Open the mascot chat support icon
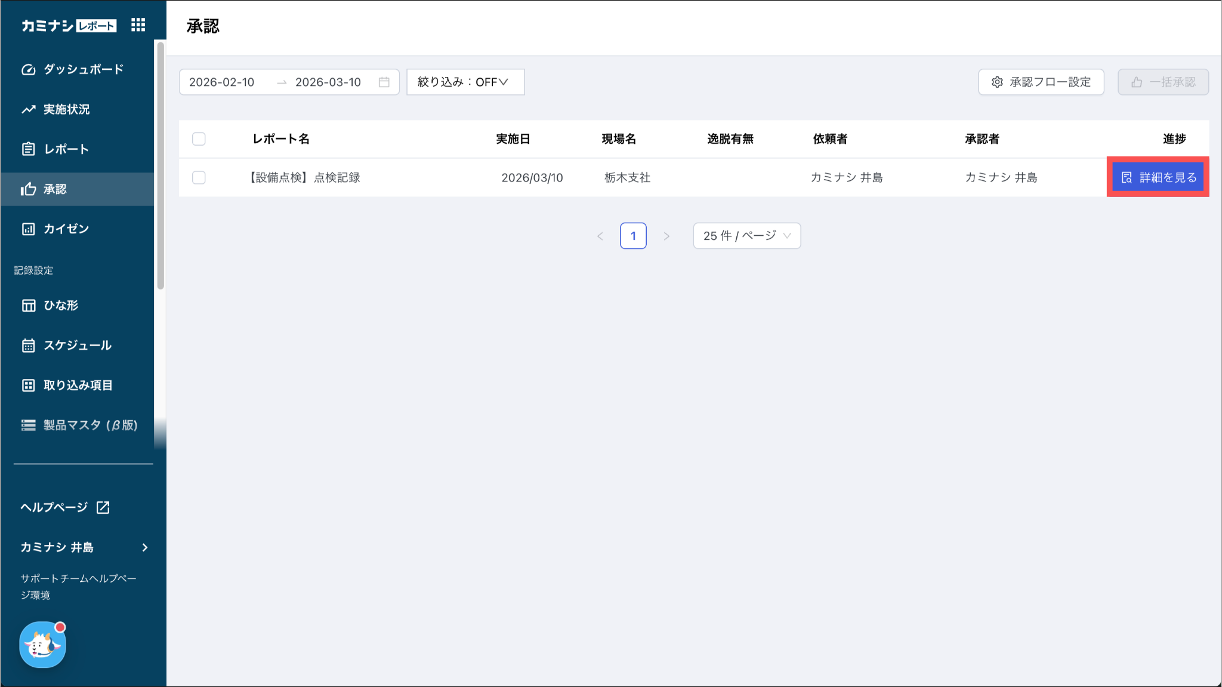This screenshot has height=687, width=1222. 42,645
